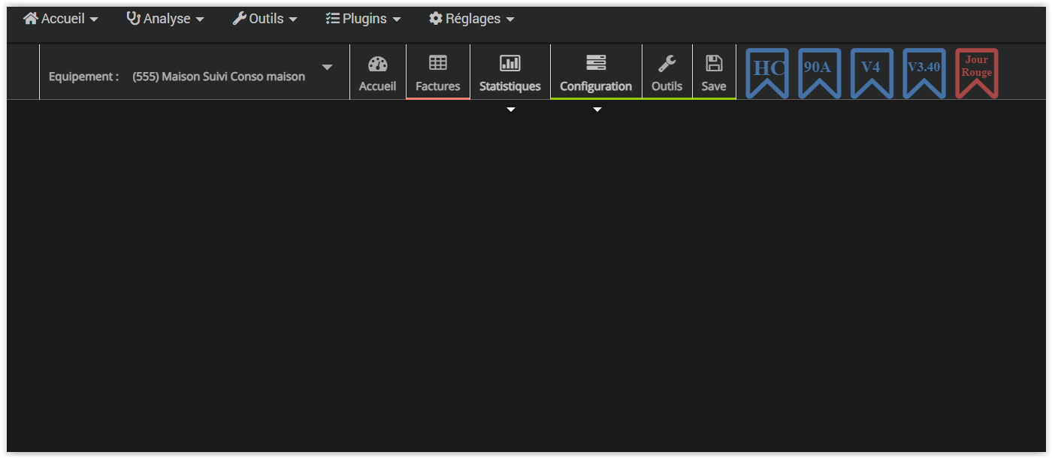
Task: Click the Accueil dashboard gauge icon
Action: coord(377,64)
